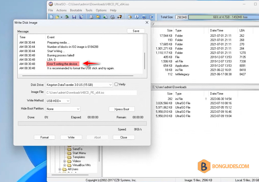The width and height of the screenshot is (259, 182).
Task: Click the Close button in the dialog
Action: tap(124, 137)
